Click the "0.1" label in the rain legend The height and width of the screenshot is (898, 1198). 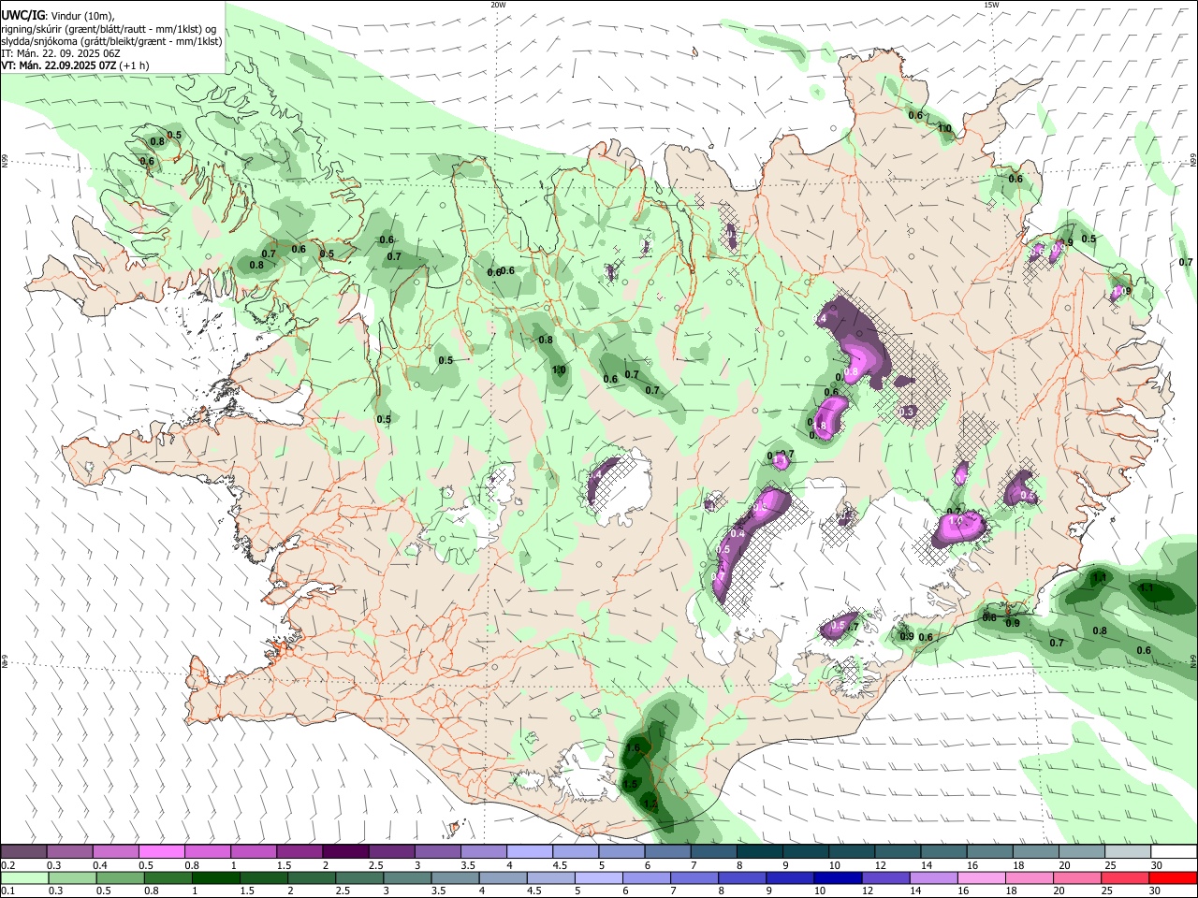[7, 891]
